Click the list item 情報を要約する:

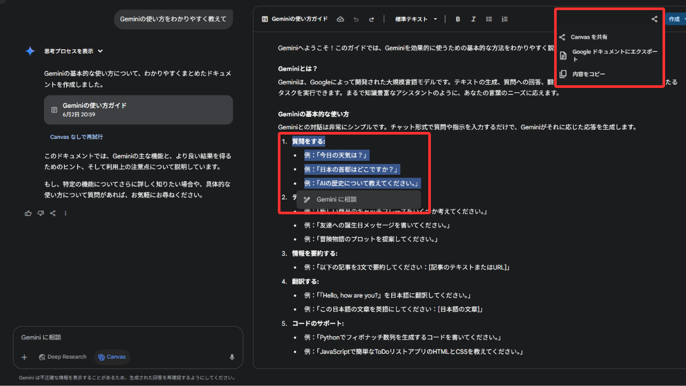pos(315,254)
